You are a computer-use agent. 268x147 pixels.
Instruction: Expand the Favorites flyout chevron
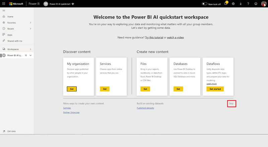tap(30, 23)
